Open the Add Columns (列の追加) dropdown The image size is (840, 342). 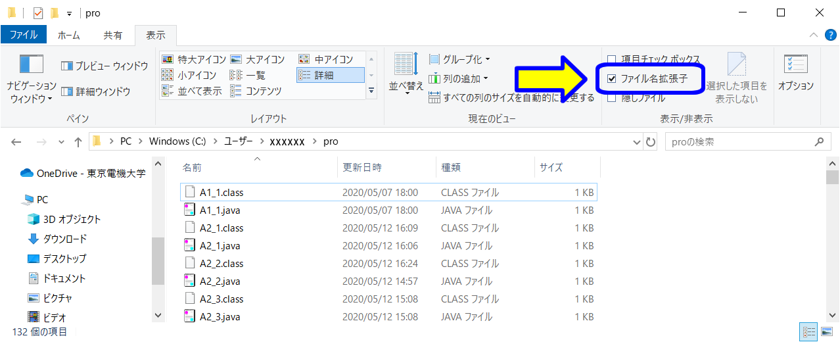[458, 79]
